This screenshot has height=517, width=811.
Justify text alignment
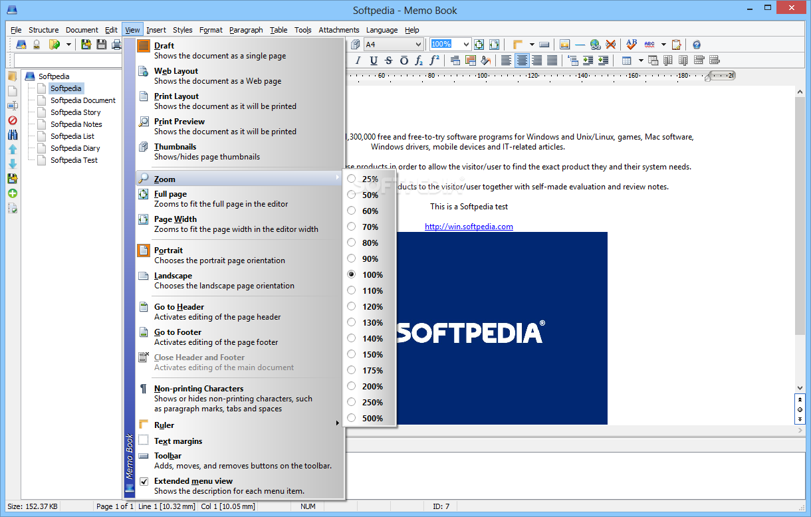[x=552, y=60]
